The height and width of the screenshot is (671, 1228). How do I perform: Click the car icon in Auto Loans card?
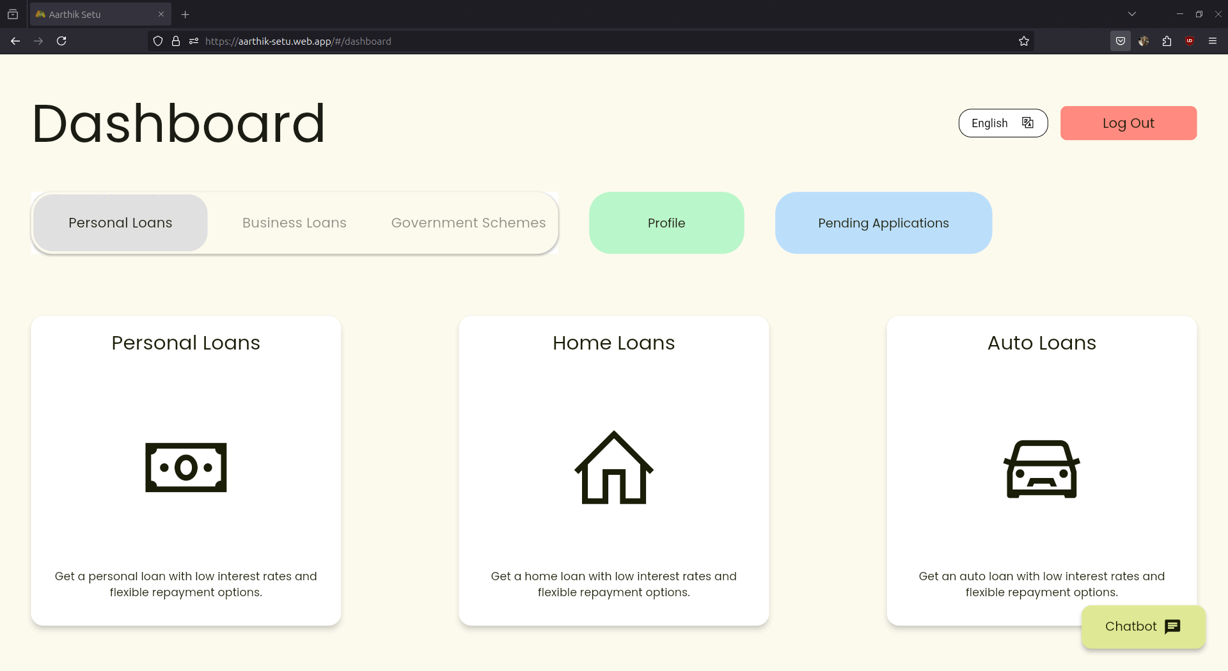pos(1042,469)
